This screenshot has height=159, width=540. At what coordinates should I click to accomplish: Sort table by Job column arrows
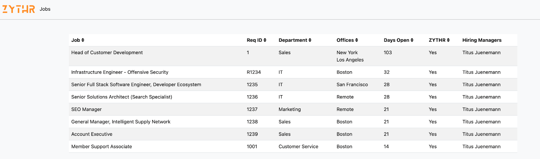coord(83,40)
